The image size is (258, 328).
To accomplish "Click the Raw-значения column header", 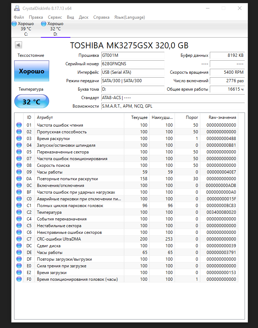I will [219, 117].
